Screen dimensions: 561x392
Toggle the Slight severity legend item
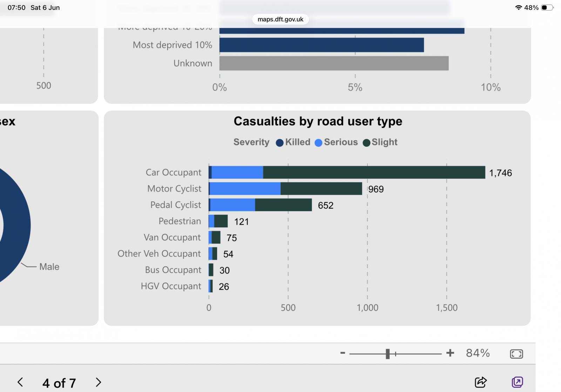(x=380, y=142)
